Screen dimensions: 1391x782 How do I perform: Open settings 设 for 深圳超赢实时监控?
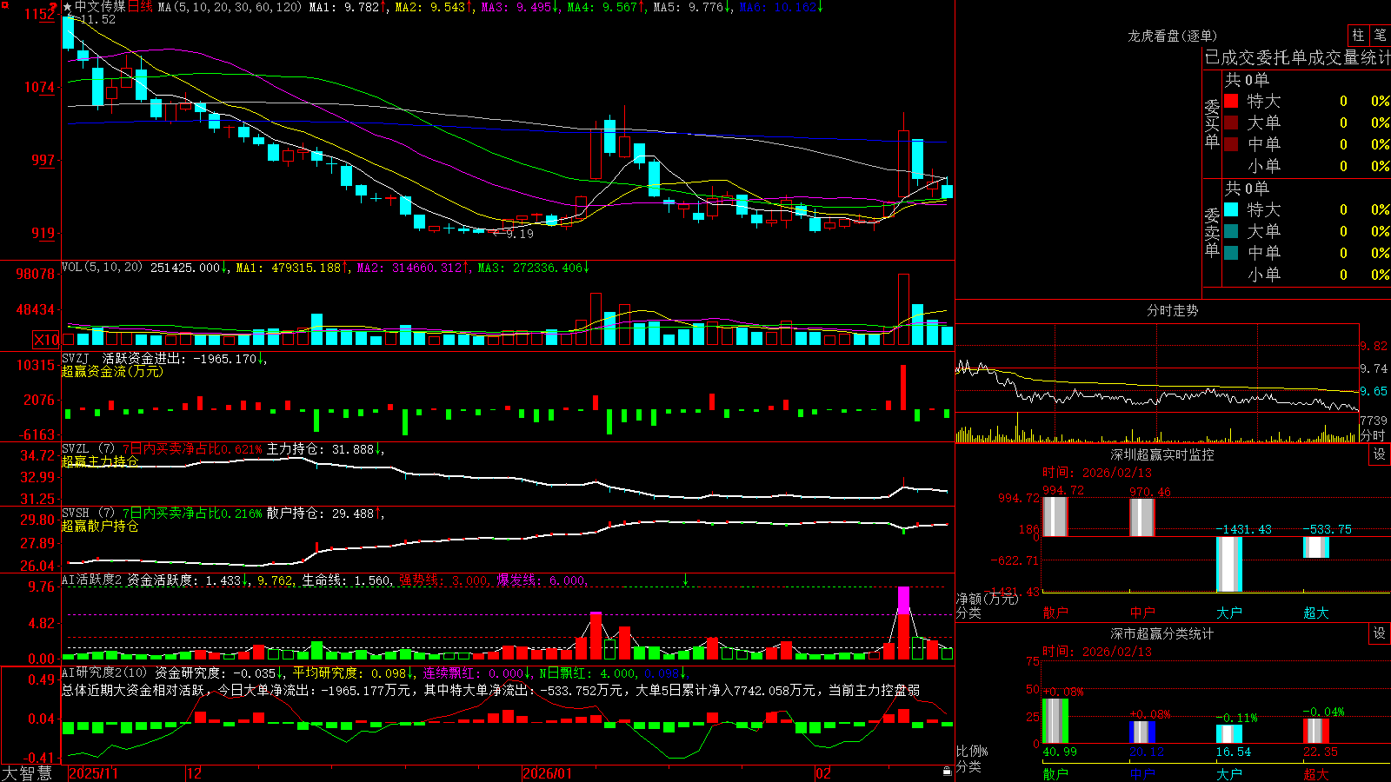(1380, 454)
